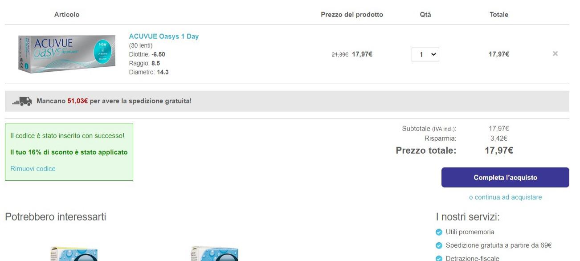The height and width of the screenshot is (261, 580).
Task: Click the red 51,03€ shipping amount
Action: coord(78,101)
